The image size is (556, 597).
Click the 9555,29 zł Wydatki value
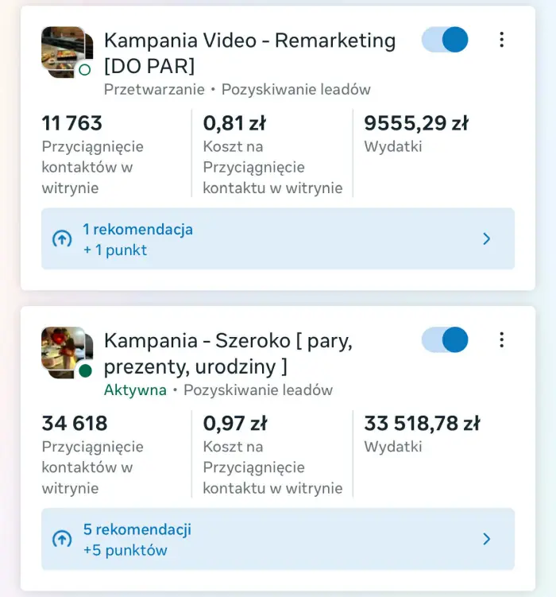pos(415,123)
